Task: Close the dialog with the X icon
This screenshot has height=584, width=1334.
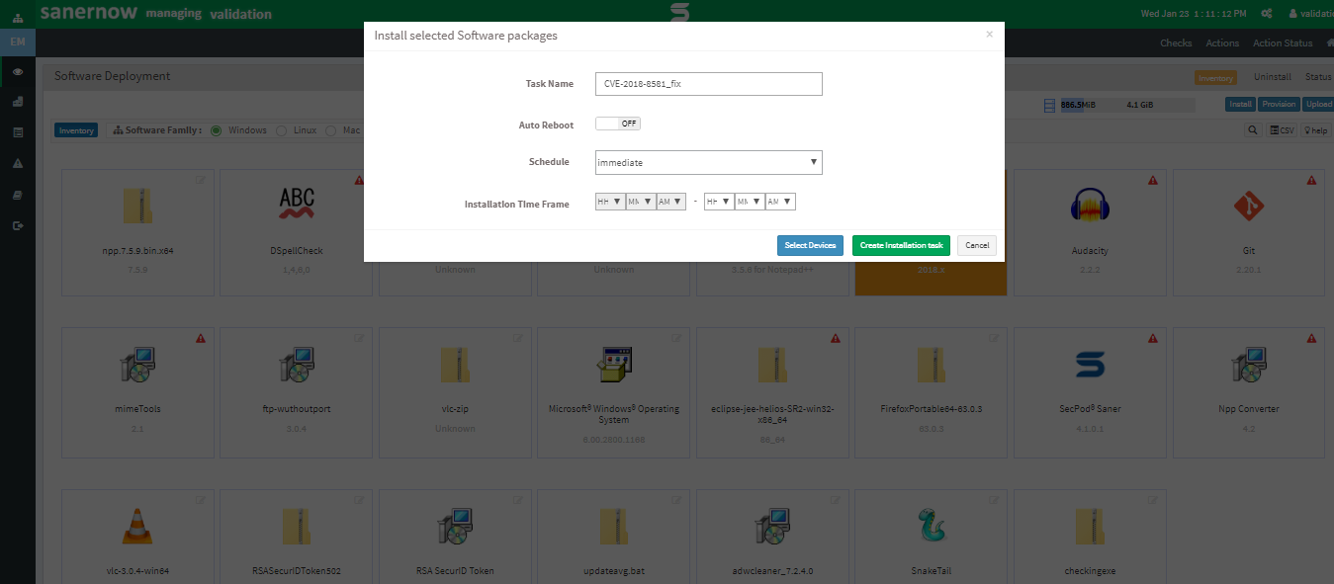Action: coord(989,35)
